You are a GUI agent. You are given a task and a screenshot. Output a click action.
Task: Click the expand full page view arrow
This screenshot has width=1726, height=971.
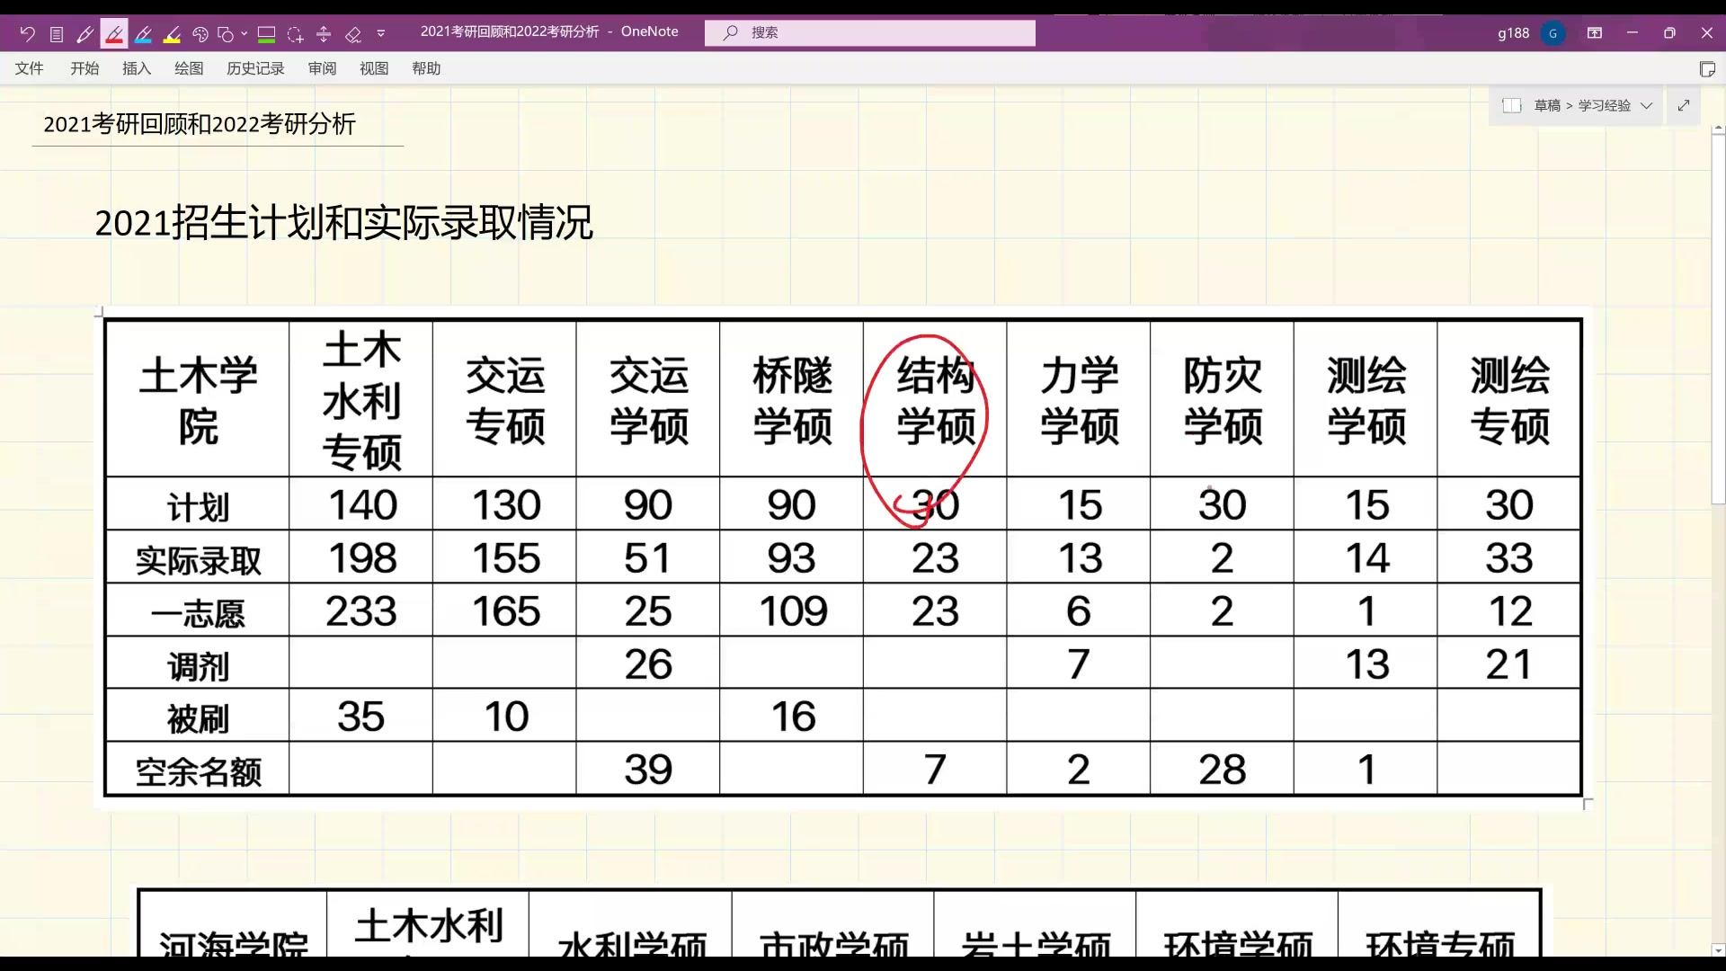pyautogui.click(x=1684, y=105)
